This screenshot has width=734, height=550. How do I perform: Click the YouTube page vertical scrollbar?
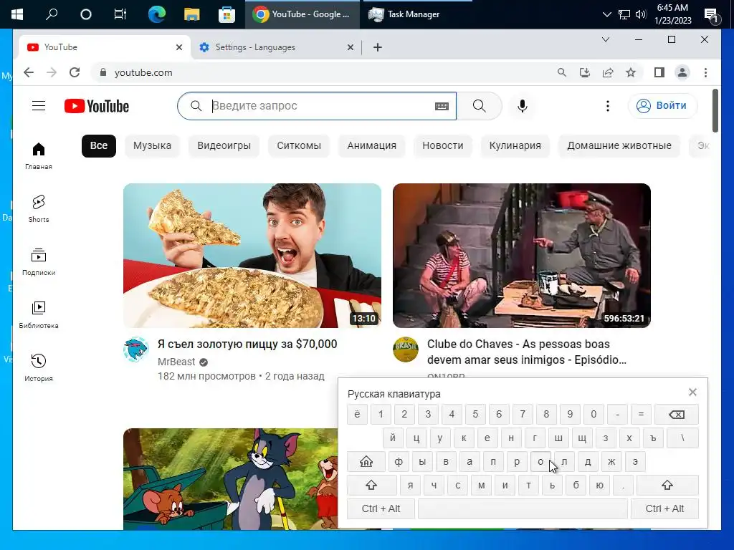click(715, 111)
